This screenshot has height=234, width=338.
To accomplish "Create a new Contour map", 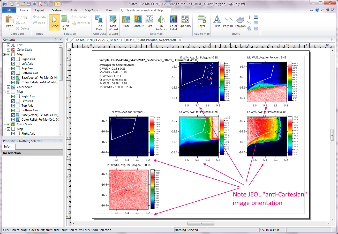I will pyautogui.click(x=138, y=21).
